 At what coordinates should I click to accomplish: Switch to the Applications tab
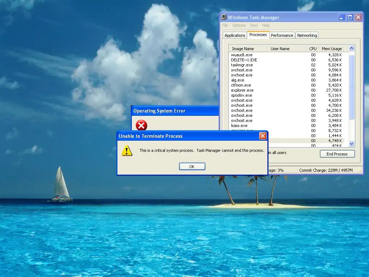tap(235, 35)
